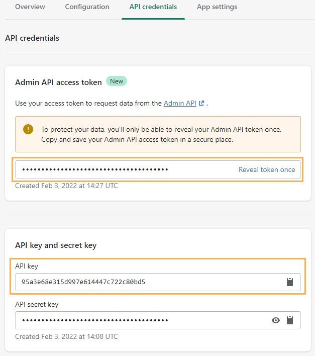The height and width of the screenshot is (356, 315).
Task: Open the Overview tab
Action: (x=30, y=7)
